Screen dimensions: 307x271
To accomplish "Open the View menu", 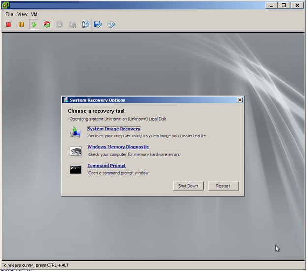I will pyautogui.click(x=22, y=14).
